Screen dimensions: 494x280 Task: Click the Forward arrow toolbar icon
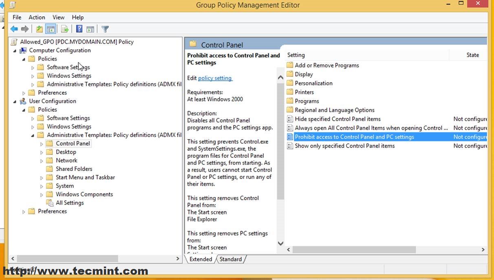click(x=25, y=29)
